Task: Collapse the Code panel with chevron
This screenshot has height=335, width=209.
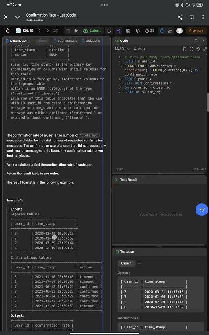Action: coord(202,40)
